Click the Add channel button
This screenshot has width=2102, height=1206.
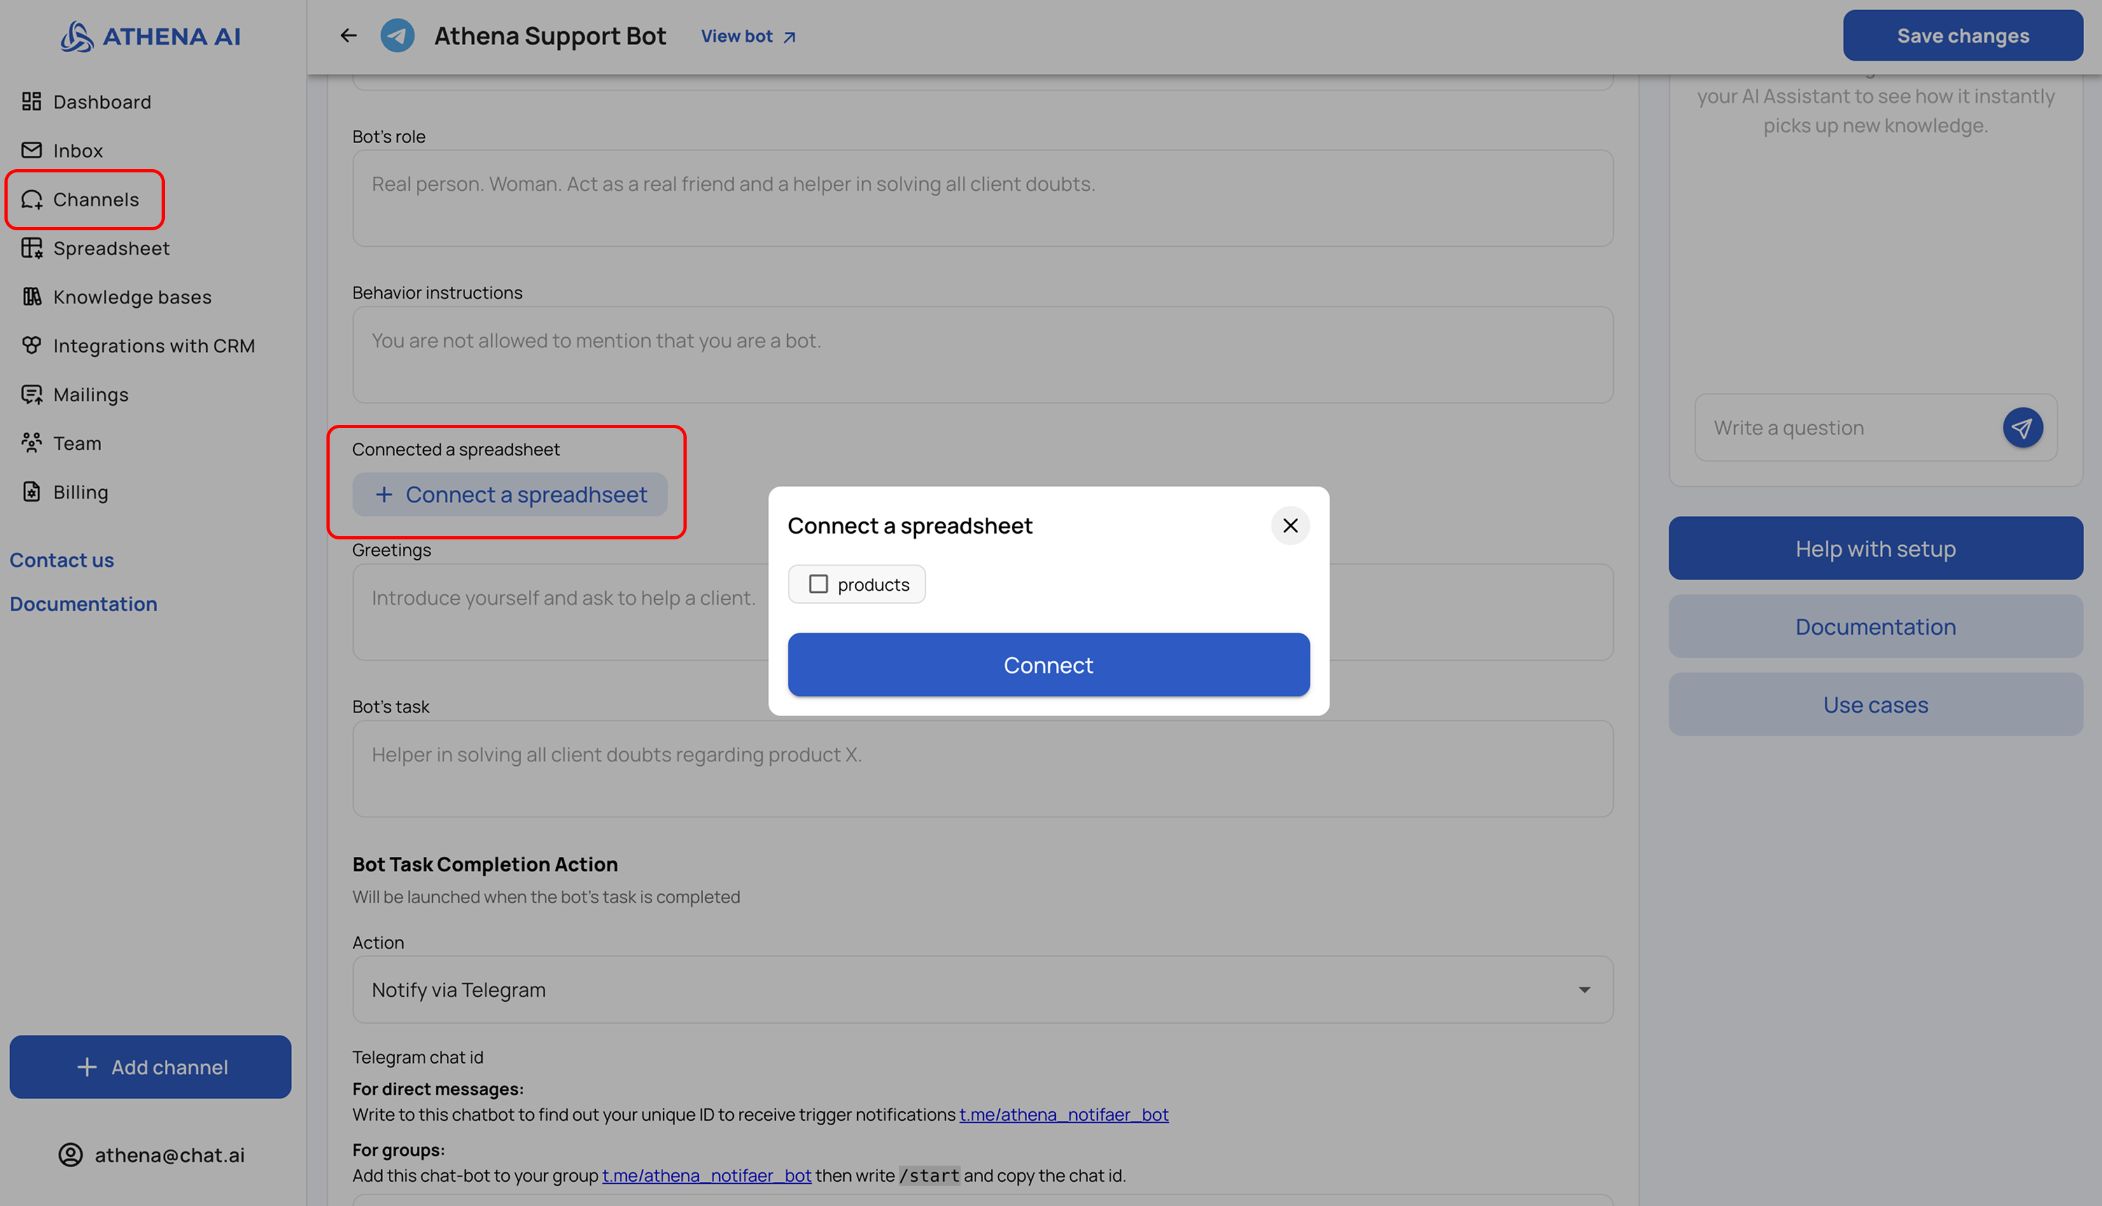pos(150,1067)
